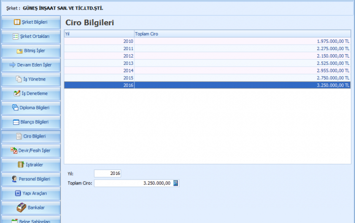Image resolution: width=355 pixels, height=223 pixels.
Task: Open Personel Bilgileri section
Action: point(31,179)
